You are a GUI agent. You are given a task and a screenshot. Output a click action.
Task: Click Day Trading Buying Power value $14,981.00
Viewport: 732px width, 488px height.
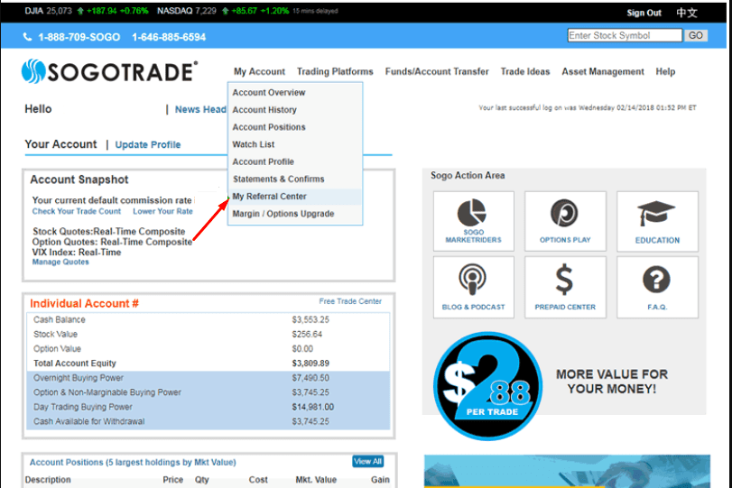click(313, 407)
